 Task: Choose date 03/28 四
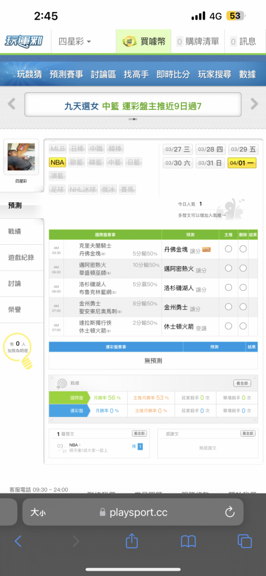tap(210, 149)
